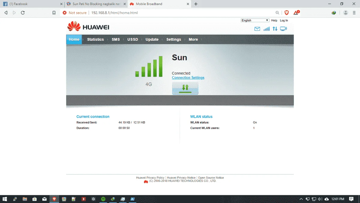The width and height of the screenshot is (360, 203).
Task: Open Brave Rewards triangle icon
Action: (x=296, y=13)
